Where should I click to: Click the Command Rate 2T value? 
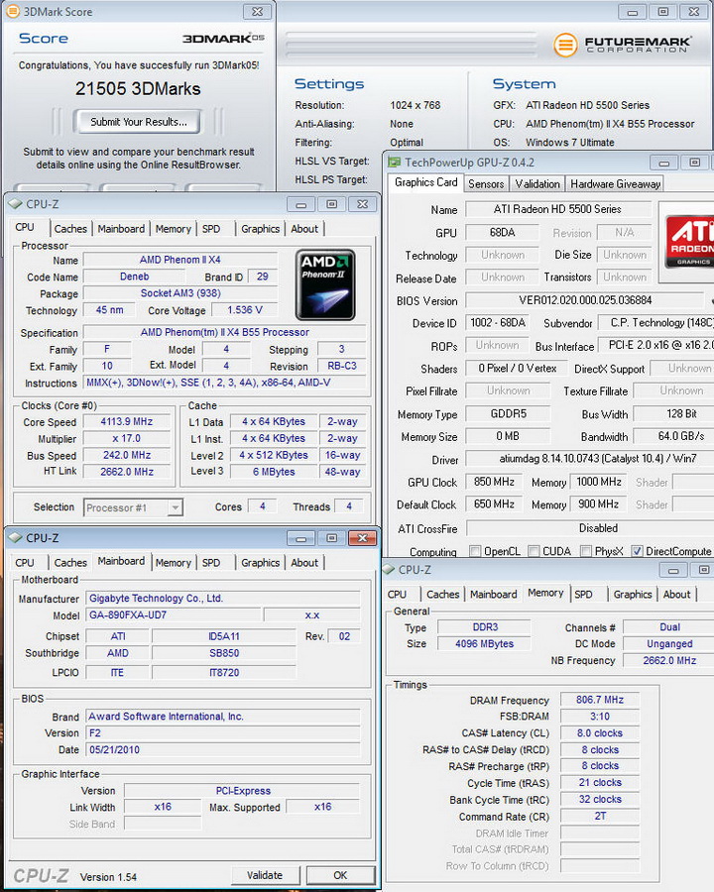[x=600, y=817]
